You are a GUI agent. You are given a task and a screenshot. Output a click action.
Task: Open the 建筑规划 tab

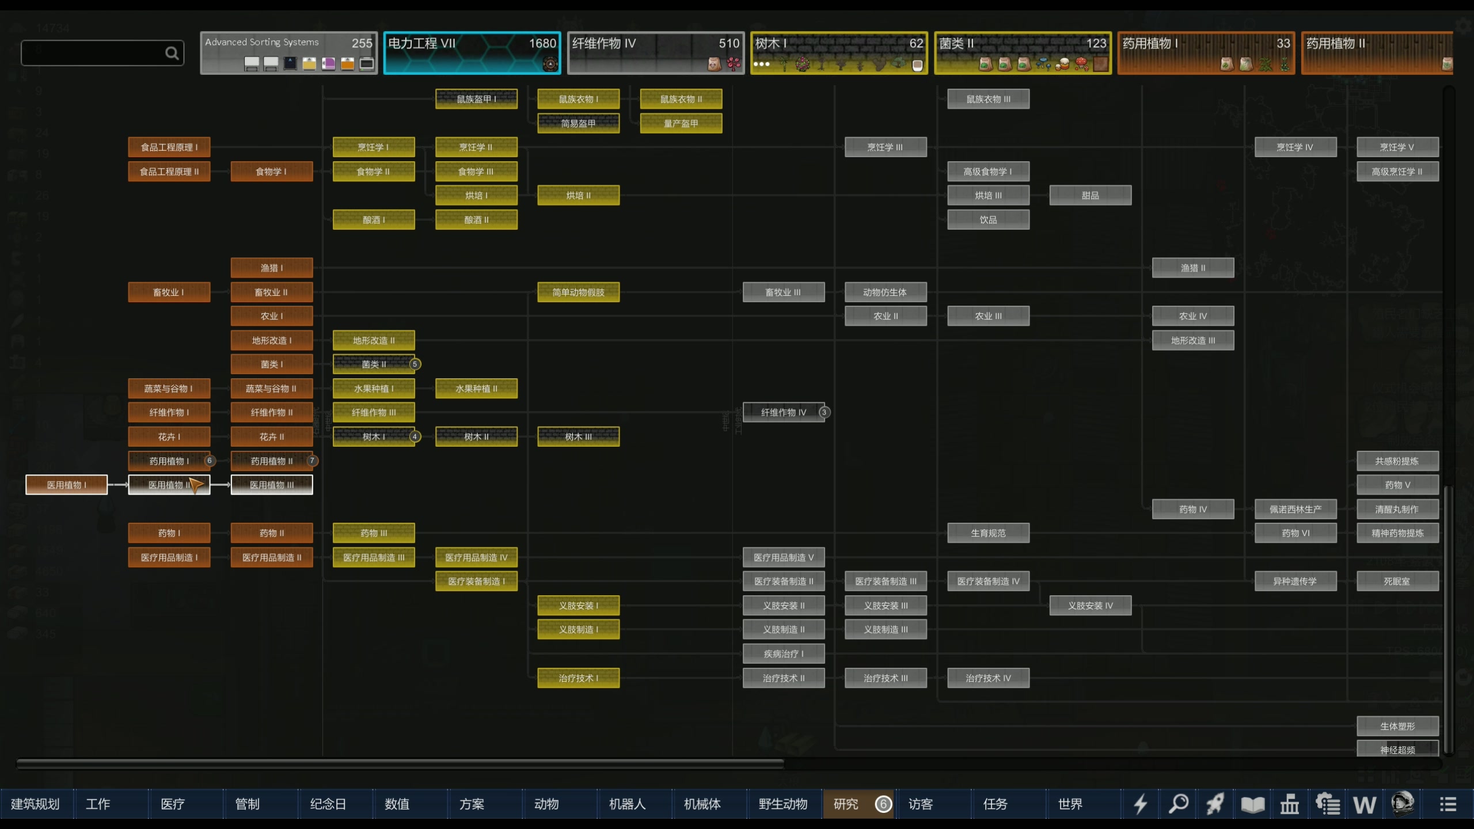[x=36, y=804]
